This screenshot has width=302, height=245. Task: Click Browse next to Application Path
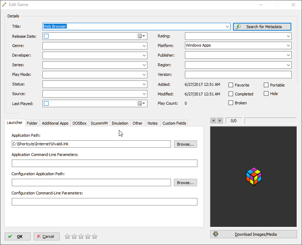tap(185, 144)
